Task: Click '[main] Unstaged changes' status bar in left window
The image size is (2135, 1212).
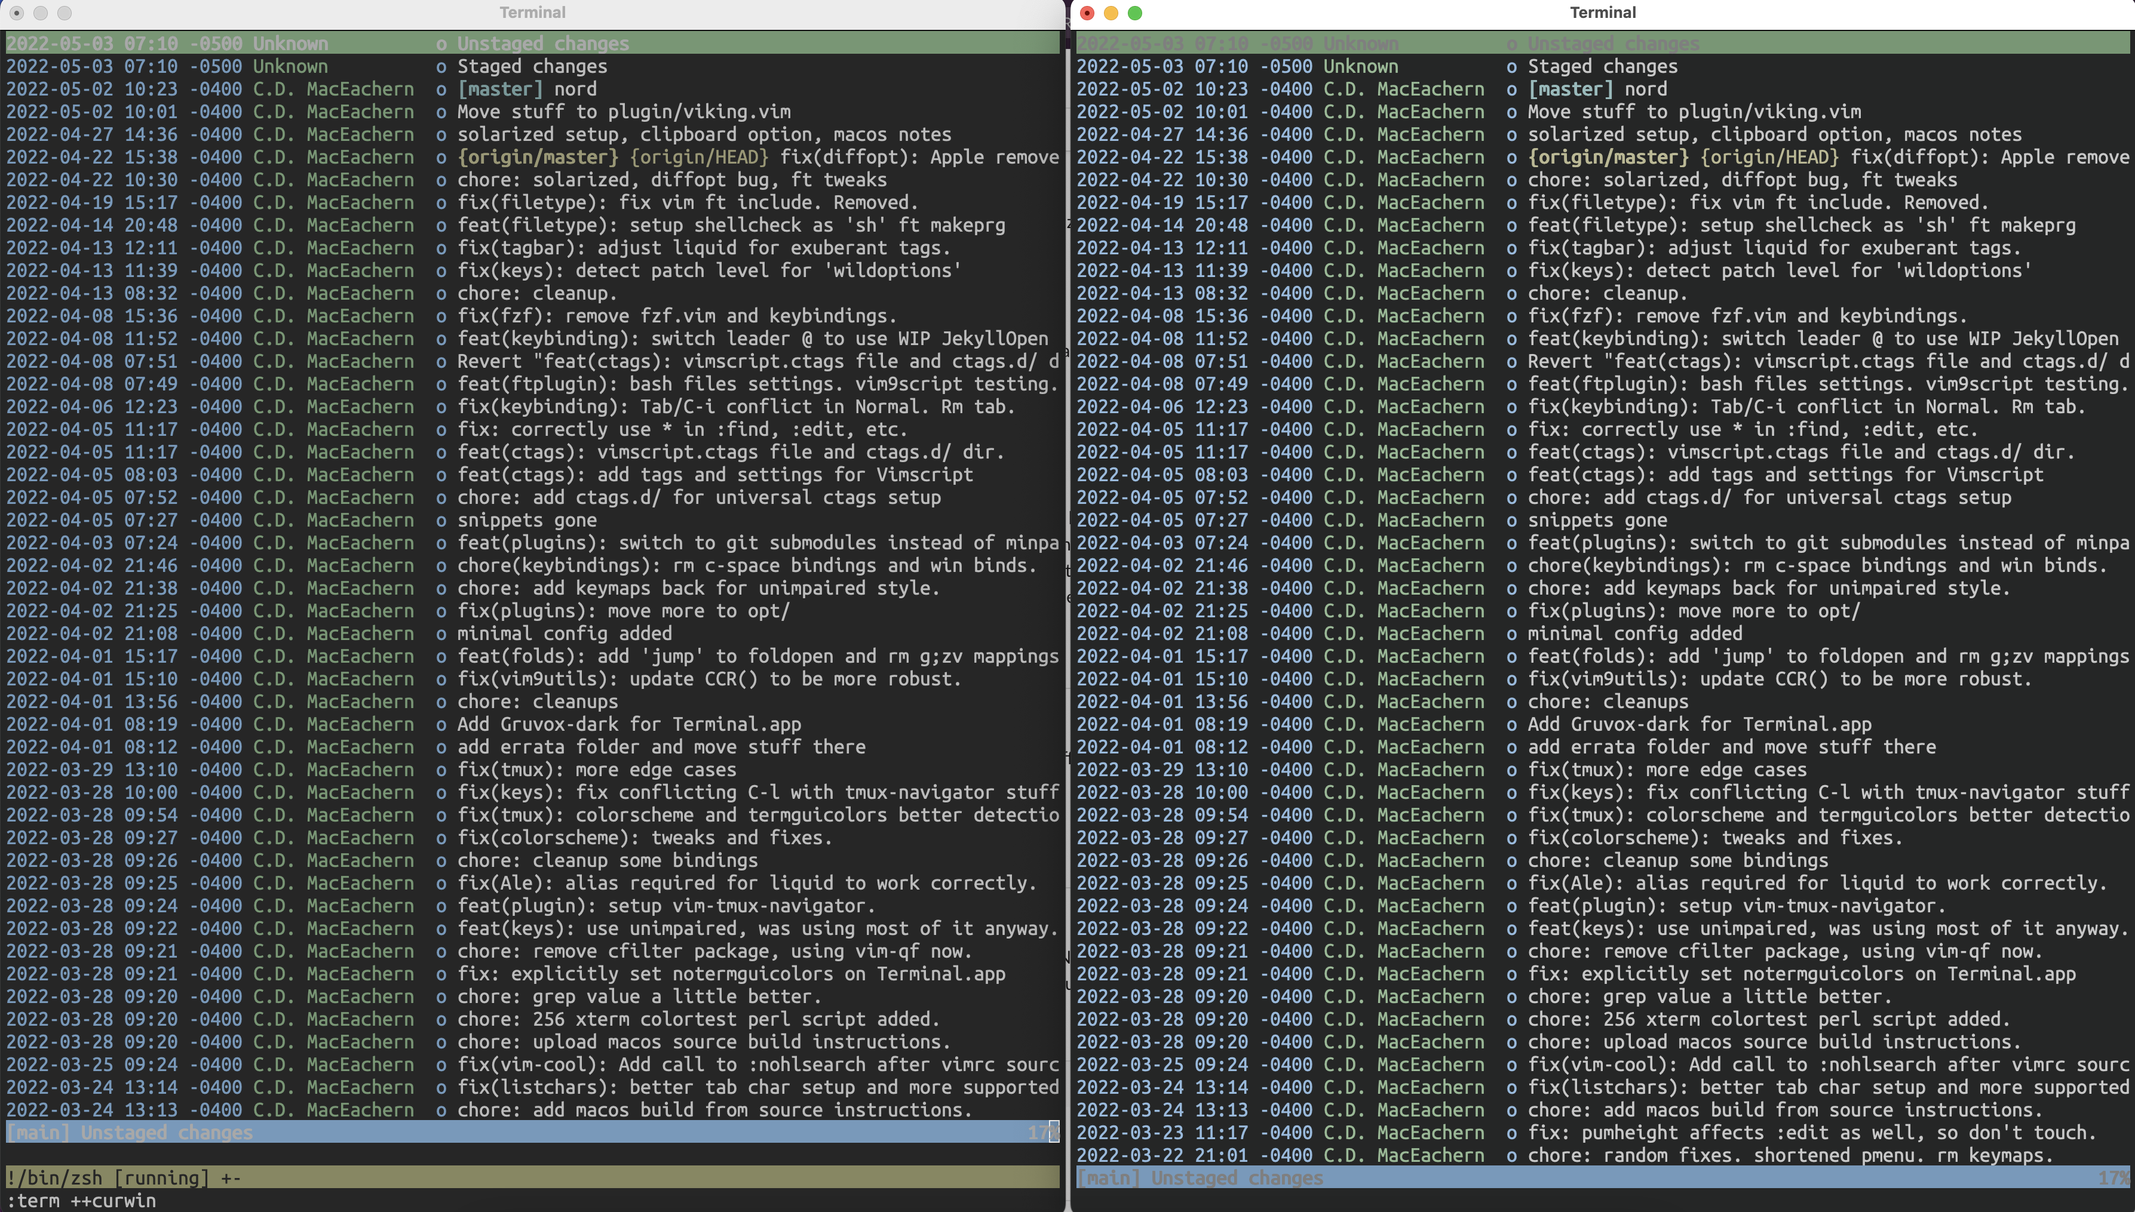Action: click(130, 1133)
